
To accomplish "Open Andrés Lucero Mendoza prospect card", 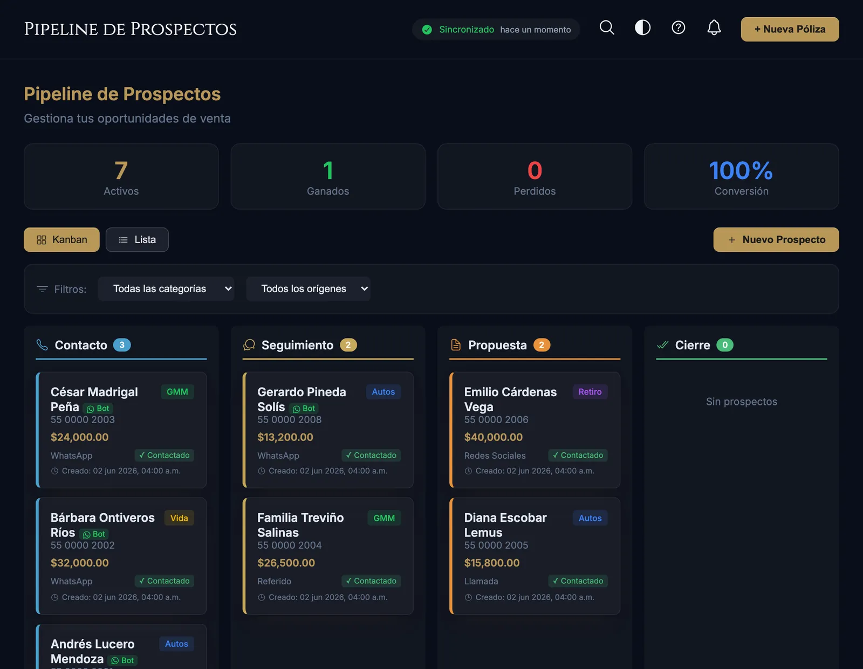I will click(121, 646).
